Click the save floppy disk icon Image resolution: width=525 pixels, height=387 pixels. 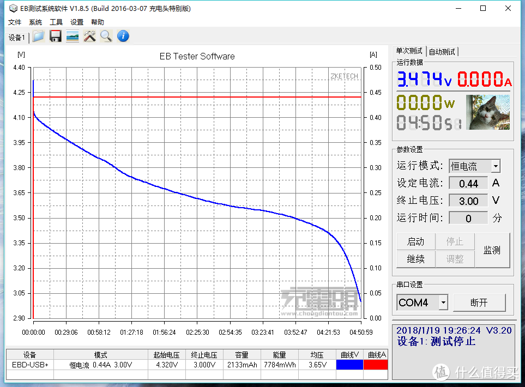[55, 37]
